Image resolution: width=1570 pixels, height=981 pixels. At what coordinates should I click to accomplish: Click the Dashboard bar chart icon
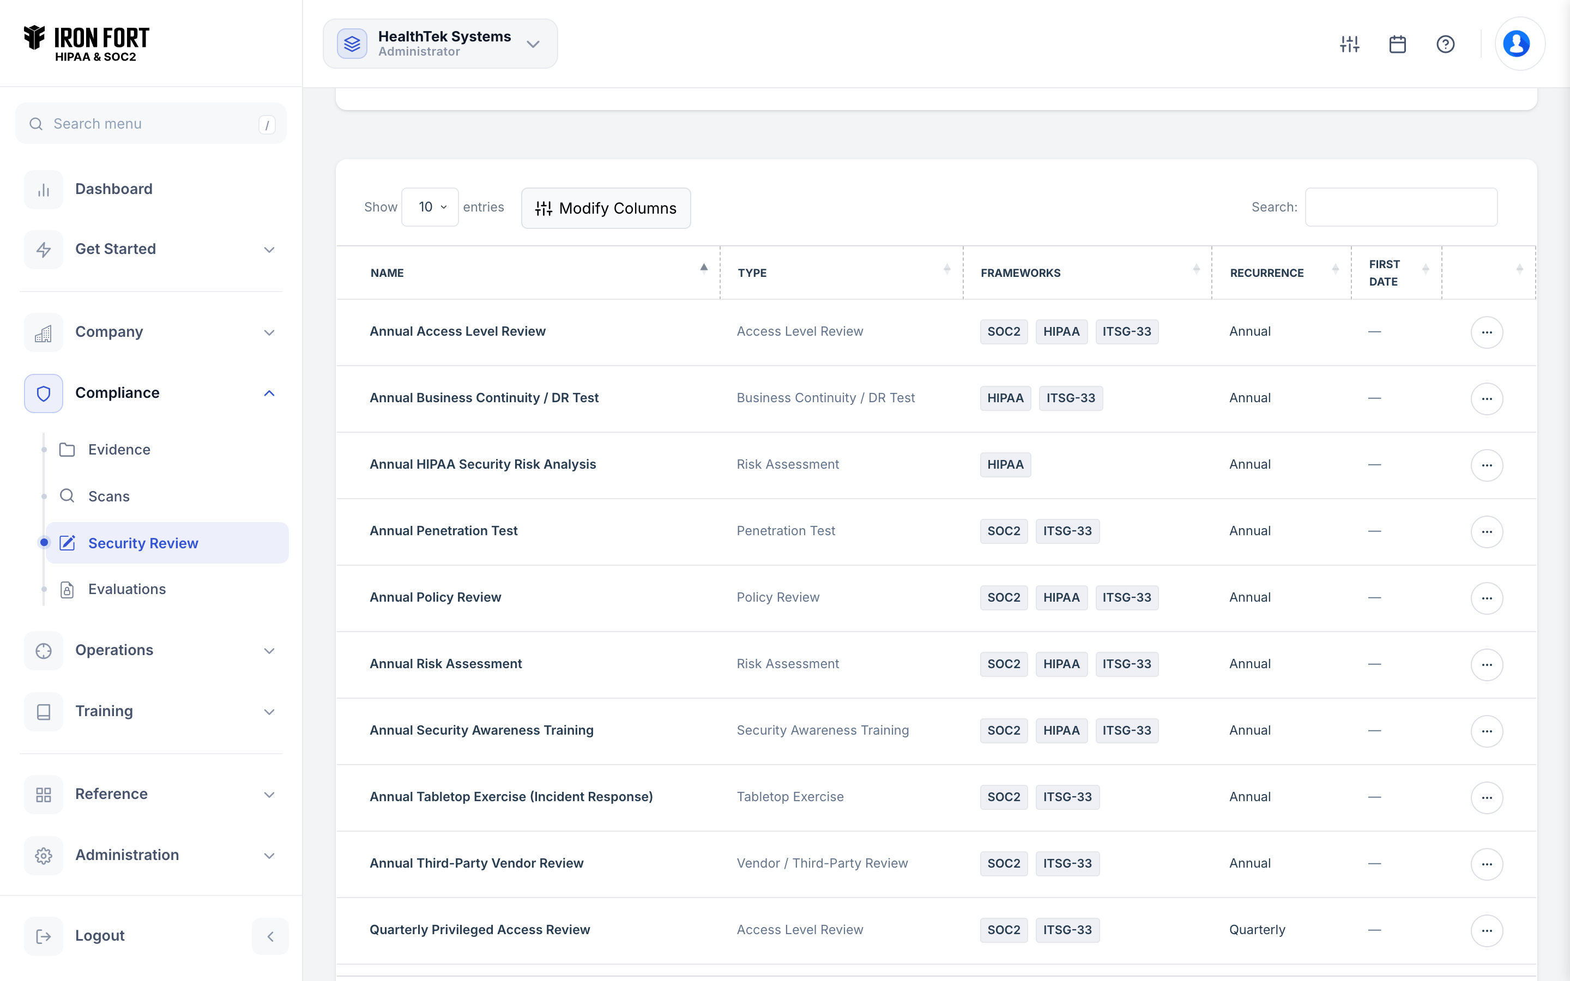44,190
